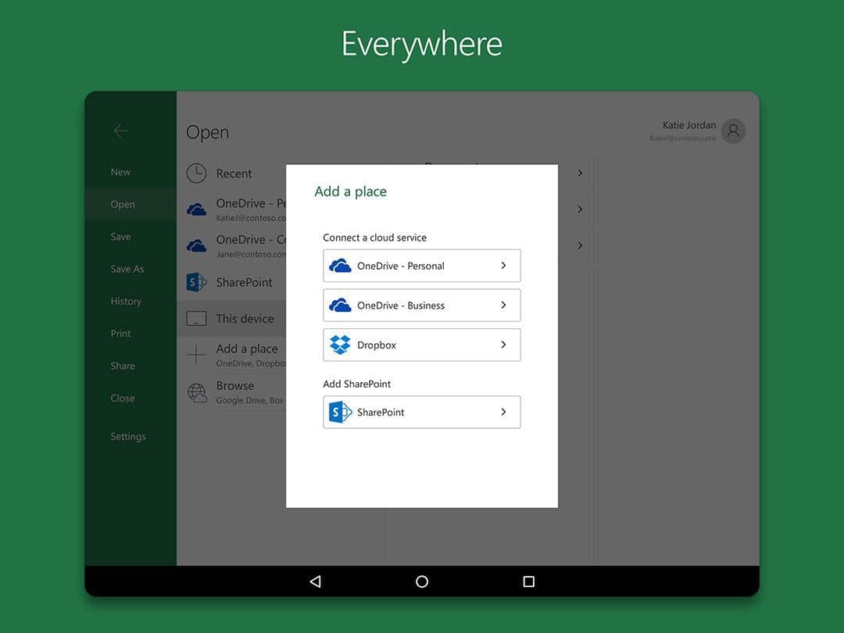Expand OneDrive - Personal chevron in dialog

point(503,266)
